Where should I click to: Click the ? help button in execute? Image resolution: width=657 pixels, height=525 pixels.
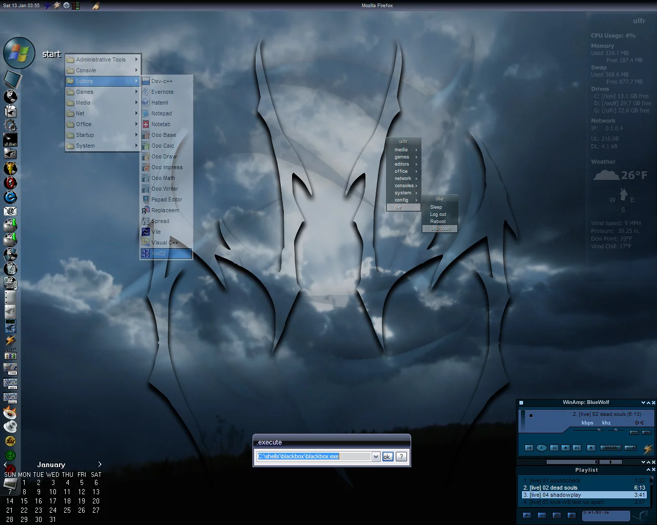tap(401, 457)
